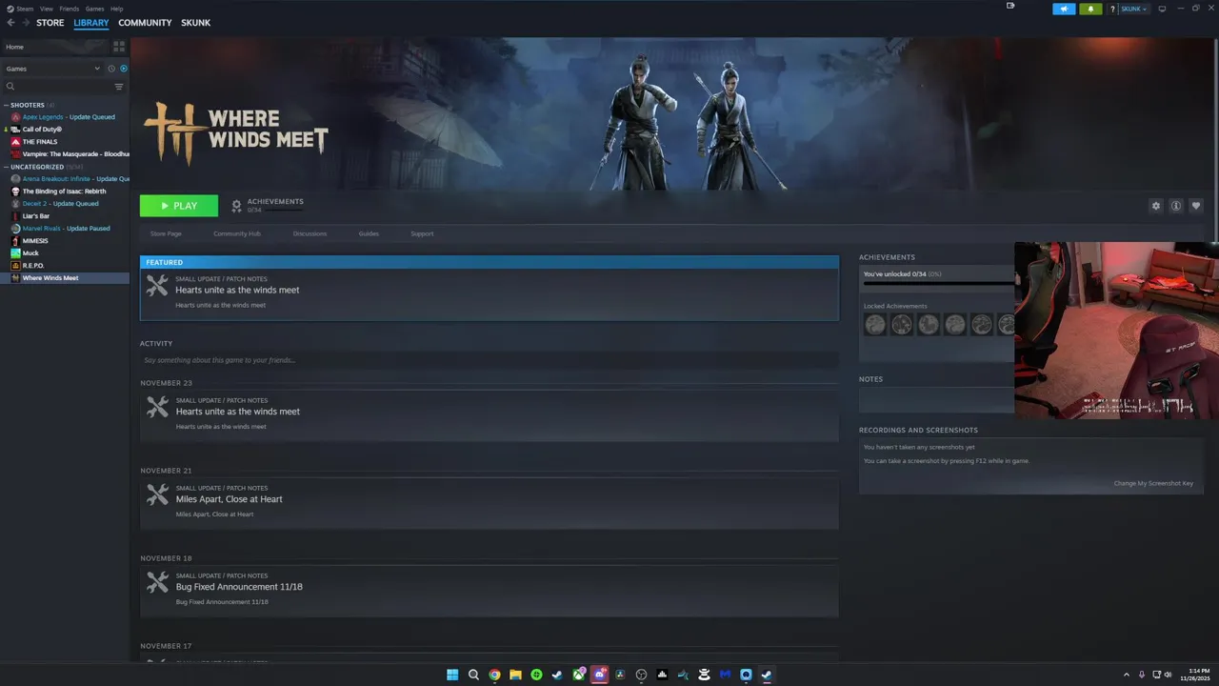The width and height of the screenshot is (1219, 686).
Task: Focus the library search field
Action: (57, 87)
